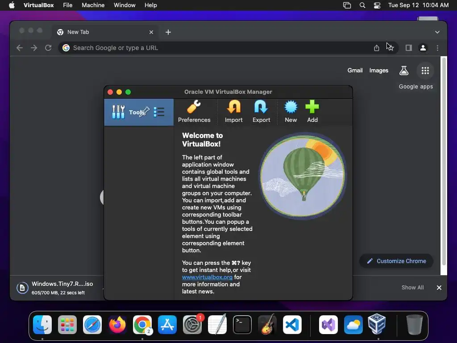Viewport: 457px width, 343px height.
Task: Close the Chrome downloads bar
Action: (x=439, y=288)
